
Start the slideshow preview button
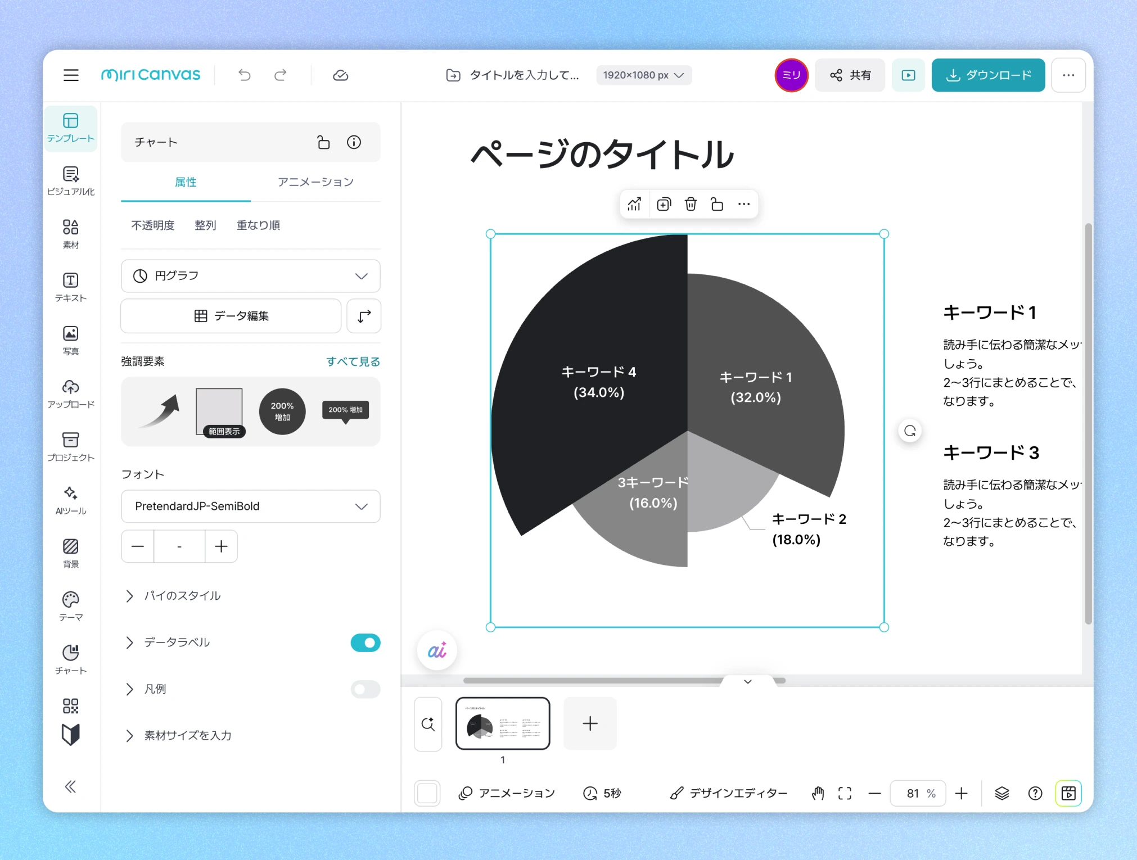pyautogui.click(x=908, y=75)
